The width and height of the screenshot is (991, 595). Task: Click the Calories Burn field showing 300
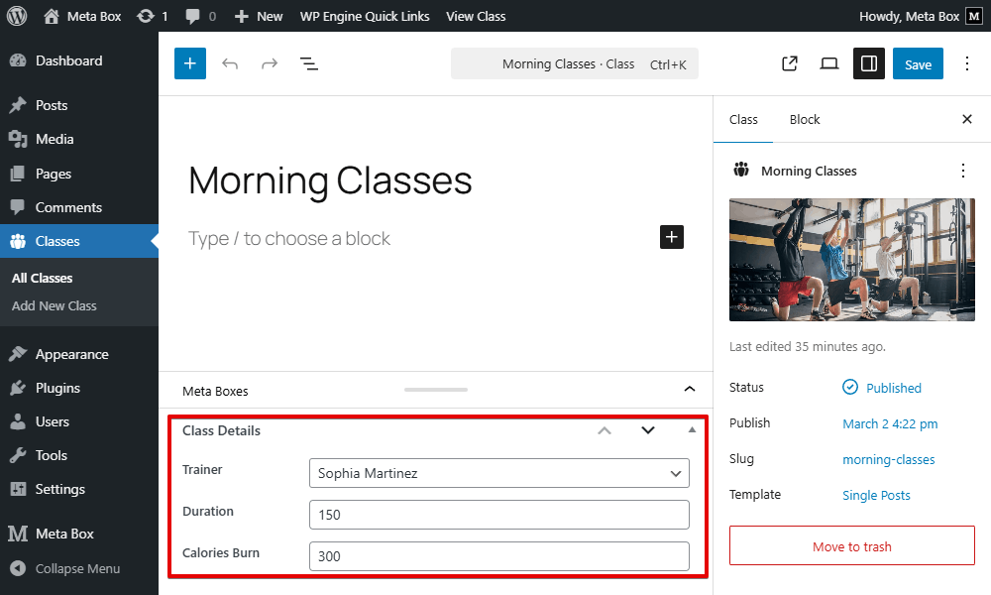[x=499, y=556]
